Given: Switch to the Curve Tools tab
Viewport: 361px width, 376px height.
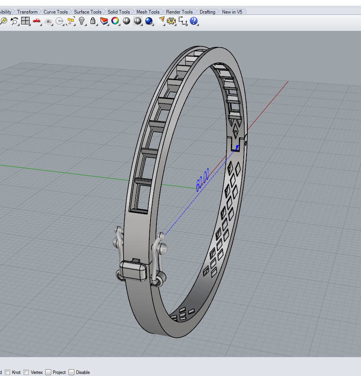Looking at the screenshot, I should coord(56,12).
